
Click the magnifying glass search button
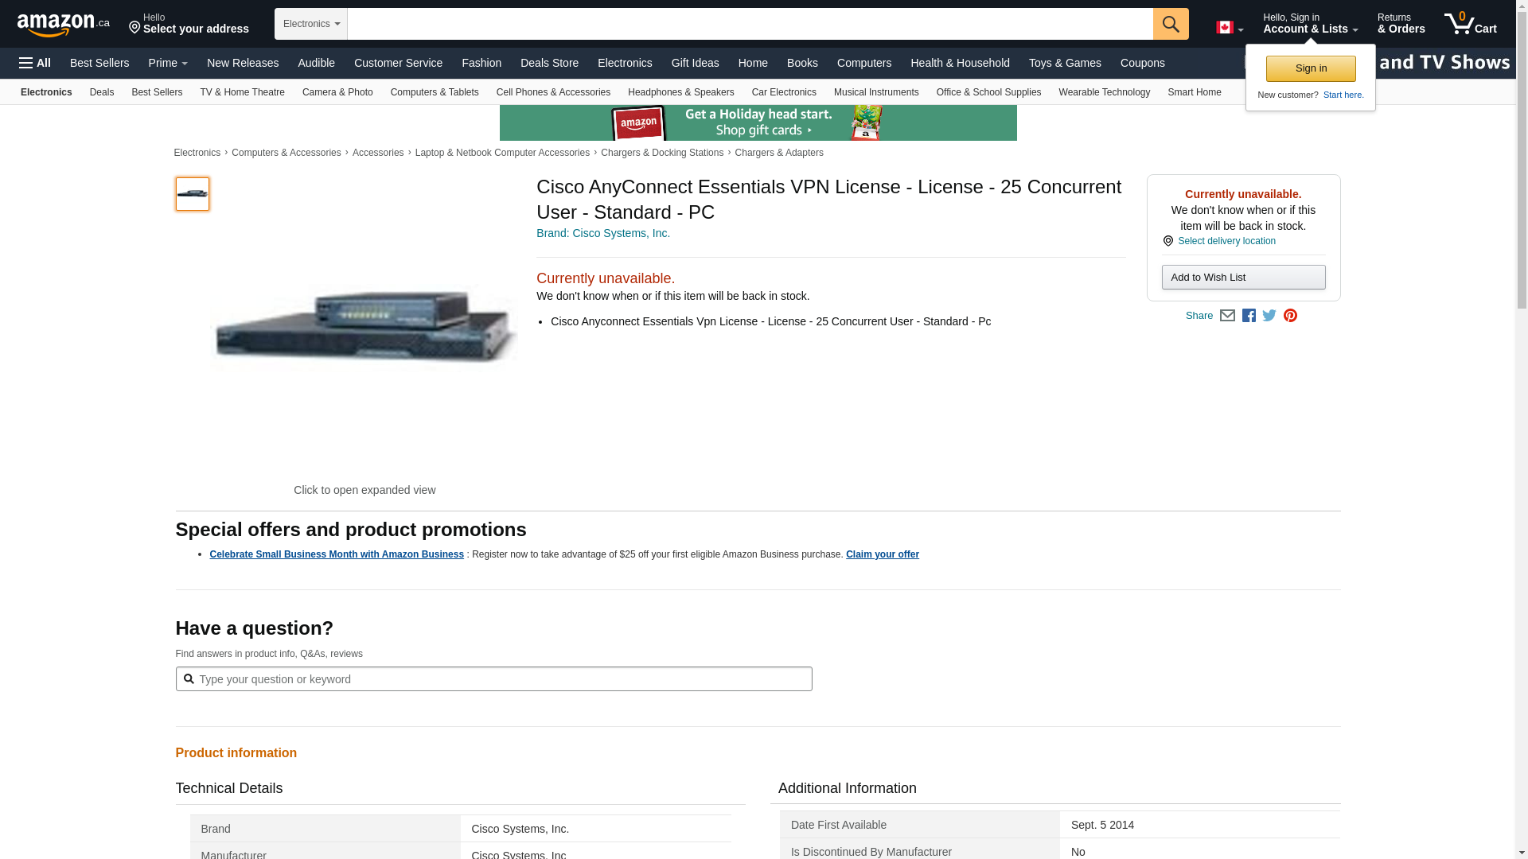tap(1170, 24)
